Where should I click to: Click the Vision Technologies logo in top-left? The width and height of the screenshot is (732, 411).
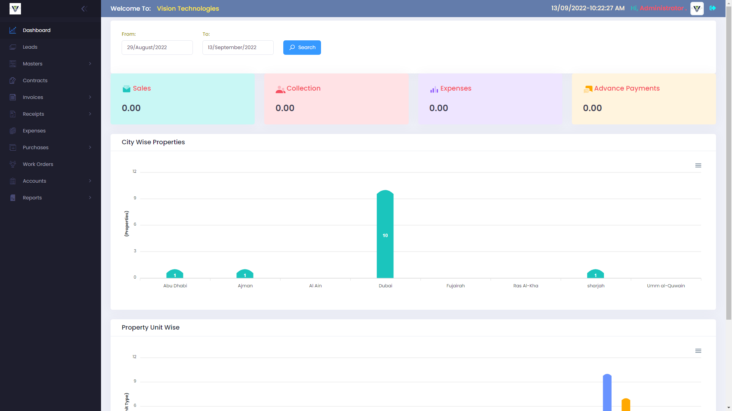click(x=15, y=8)
